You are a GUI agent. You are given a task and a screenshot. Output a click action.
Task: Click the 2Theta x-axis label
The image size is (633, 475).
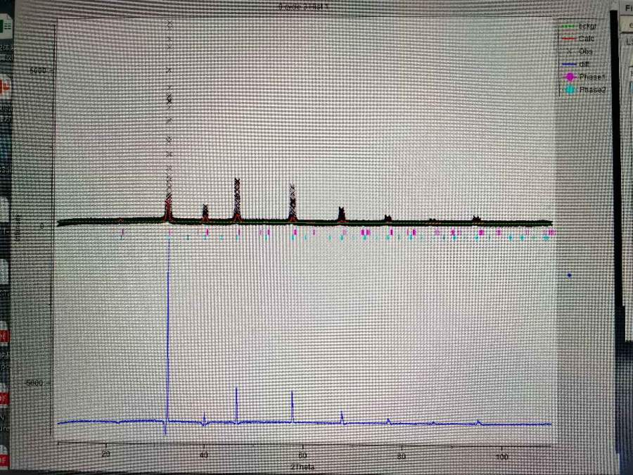pyautogui.click(x=302, y=467)
